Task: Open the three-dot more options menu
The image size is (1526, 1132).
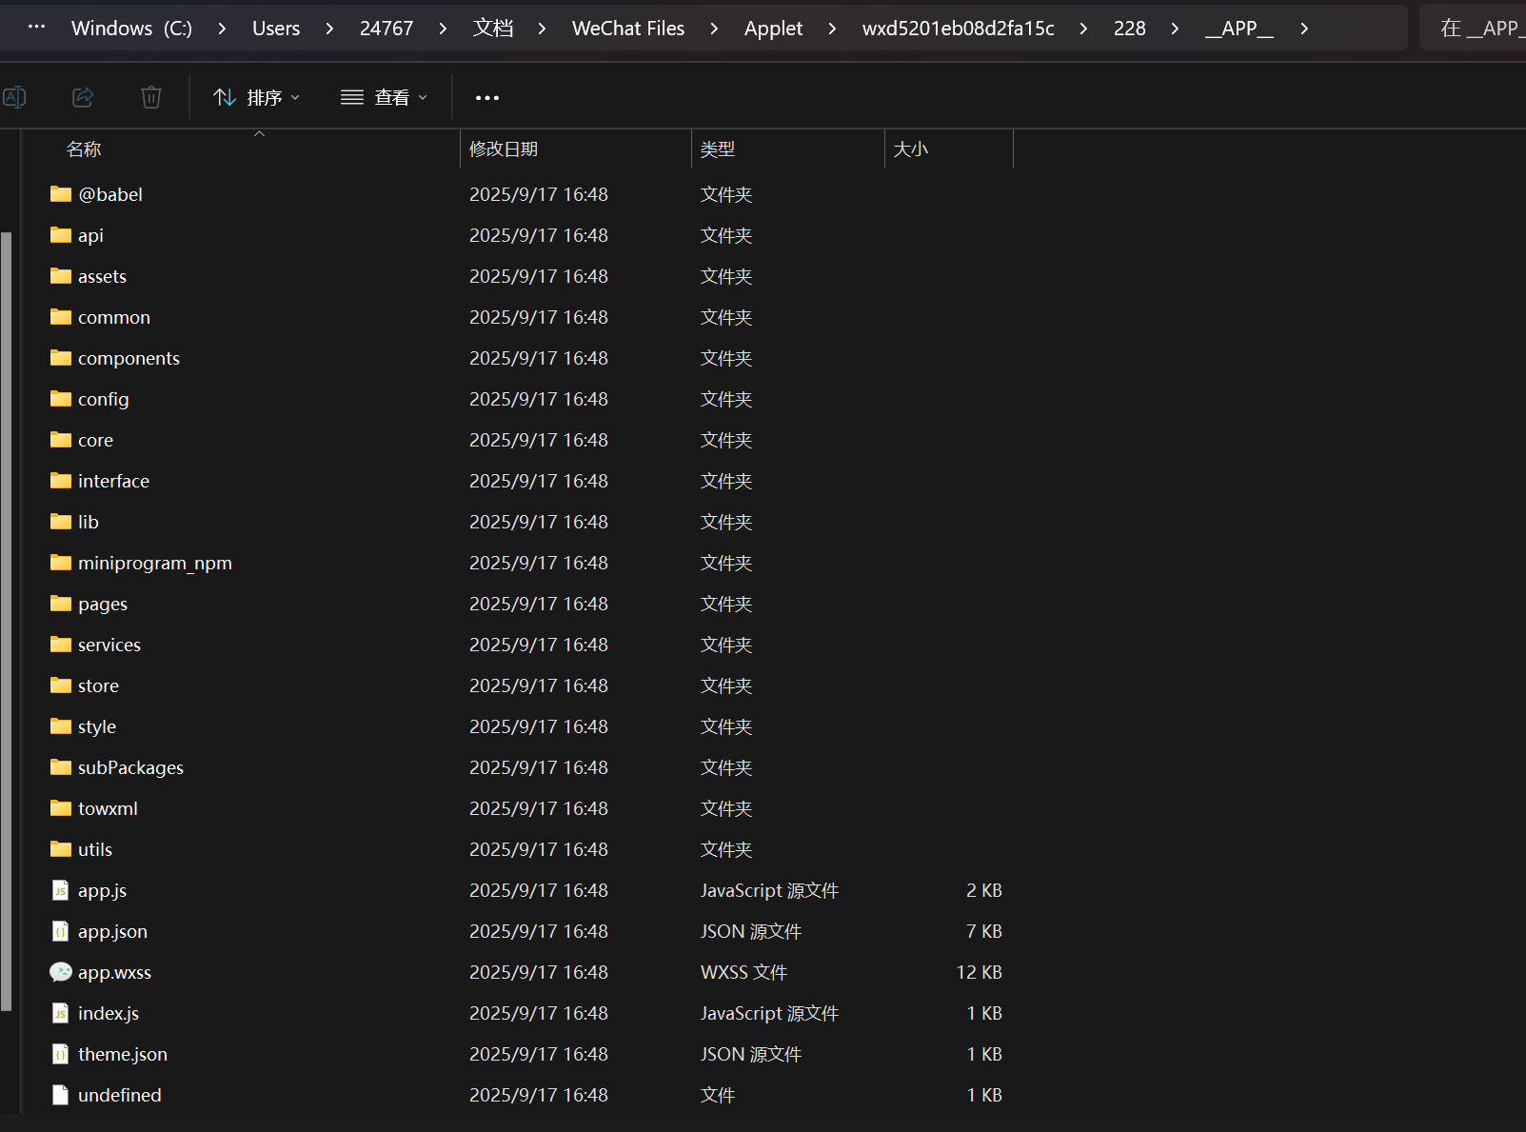Action: [x=486, y=97]
